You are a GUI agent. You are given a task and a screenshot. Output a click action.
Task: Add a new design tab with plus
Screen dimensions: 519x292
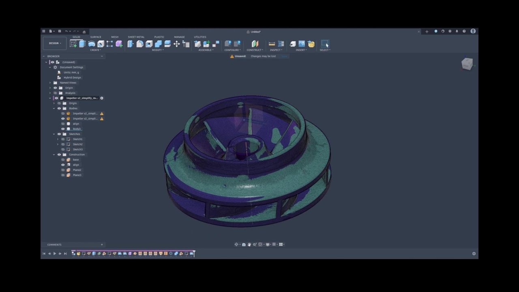pos(427,32)
